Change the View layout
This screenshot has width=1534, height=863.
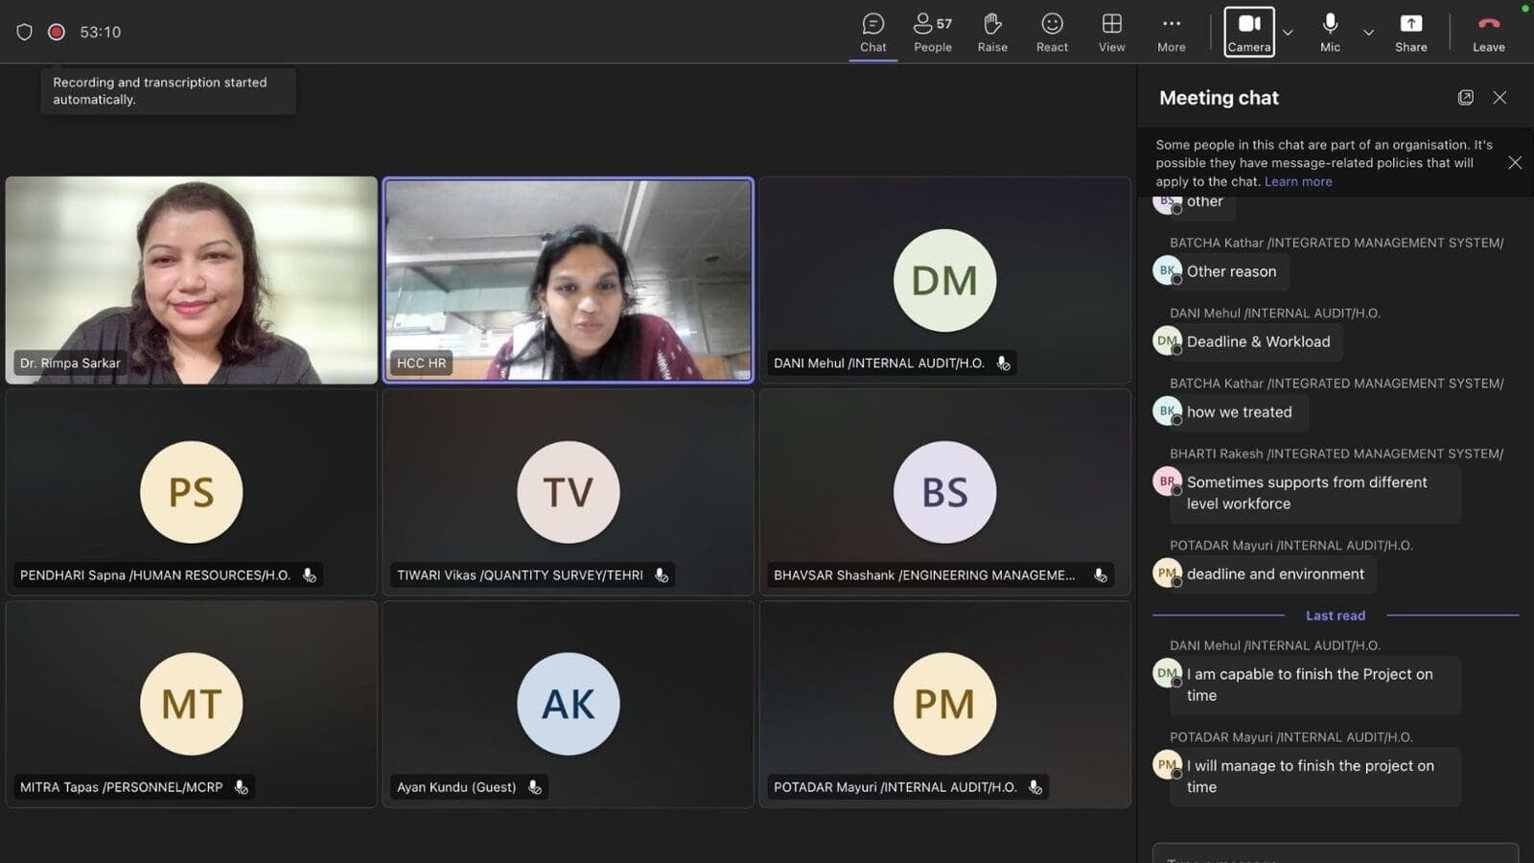click(1111, 33)
